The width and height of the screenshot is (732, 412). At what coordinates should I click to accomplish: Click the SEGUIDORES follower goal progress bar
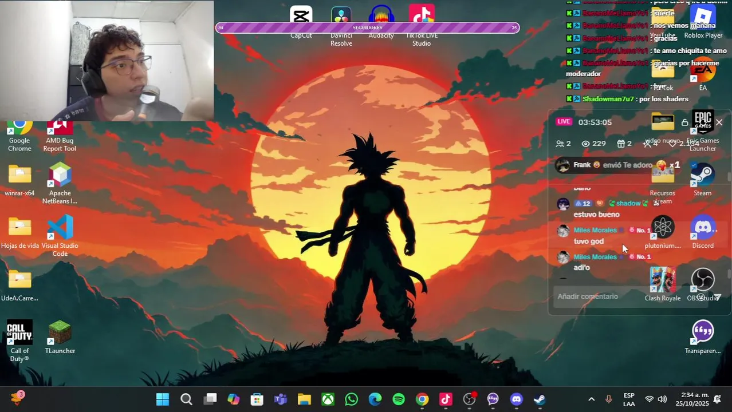(367, 27)
